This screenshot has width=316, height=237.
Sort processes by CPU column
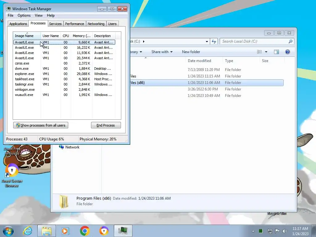coord(66,36)
